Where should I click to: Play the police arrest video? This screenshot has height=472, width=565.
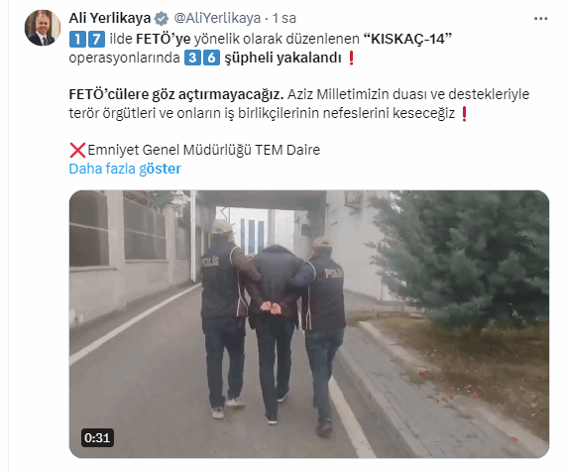[x=309, y=324]
